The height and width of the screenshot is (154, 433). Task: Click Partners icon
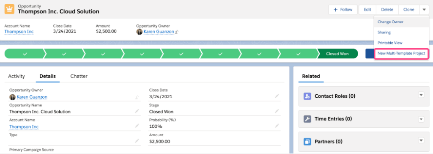(307, 142)
